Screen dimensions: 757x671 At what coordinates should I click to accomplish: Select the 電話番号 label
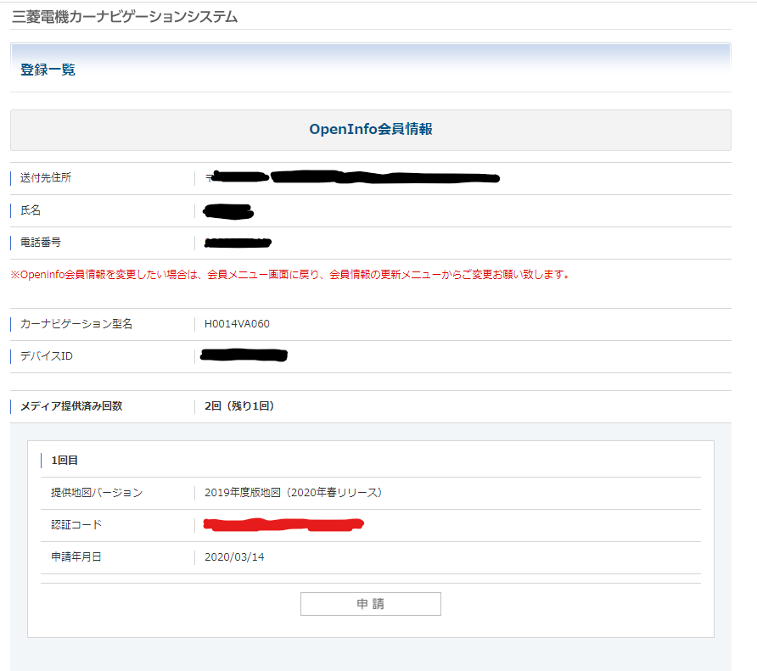[x=41, y=243]
